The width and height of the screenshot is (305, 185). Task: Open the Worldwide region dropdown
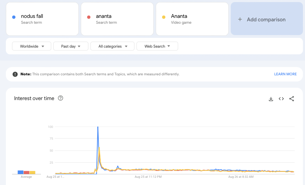coord(32,46)
